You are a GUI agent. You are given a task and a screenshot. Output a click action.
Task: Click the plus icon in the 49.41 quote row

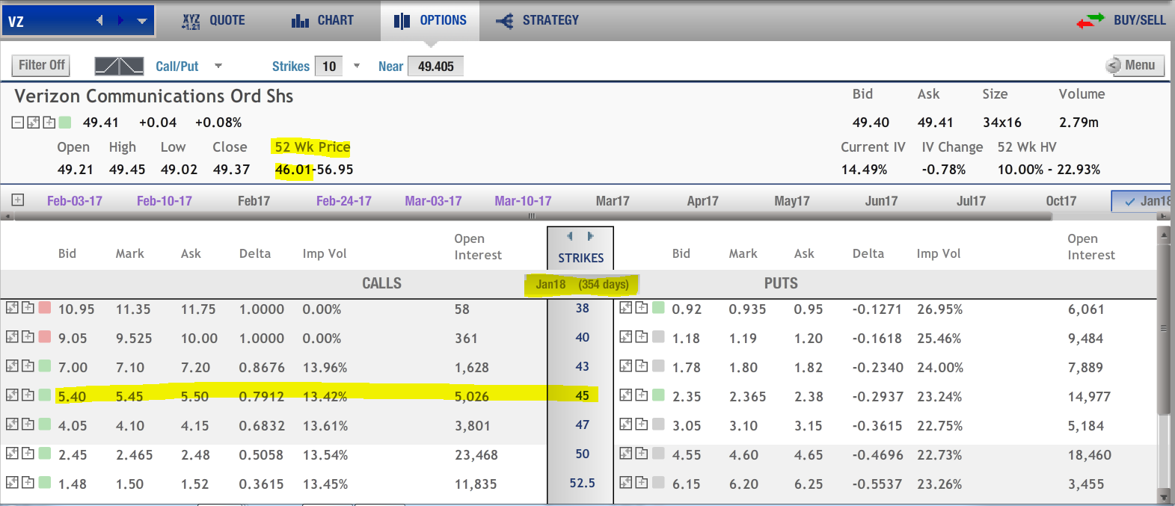point(49,122)
